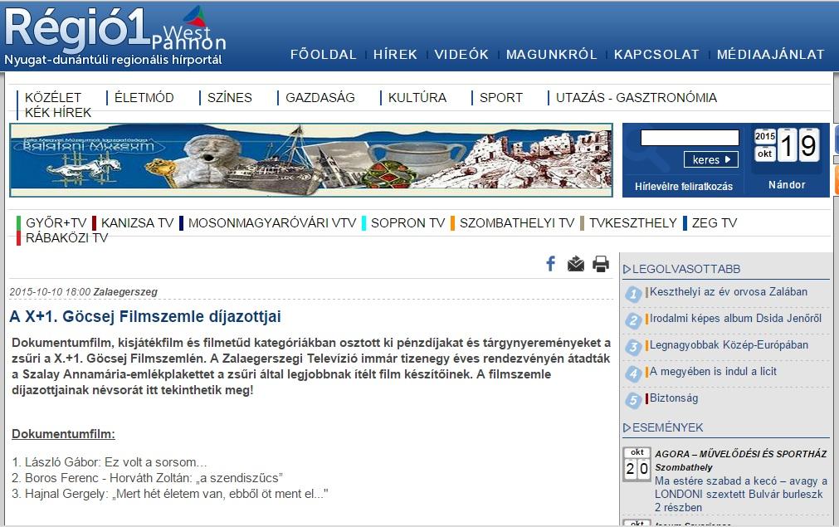The height and width of the screenshot is (527, 839).
Task: Click 'Nyugat-dunántúli regionális hírportál' tagline
Action: click(113, 60)
